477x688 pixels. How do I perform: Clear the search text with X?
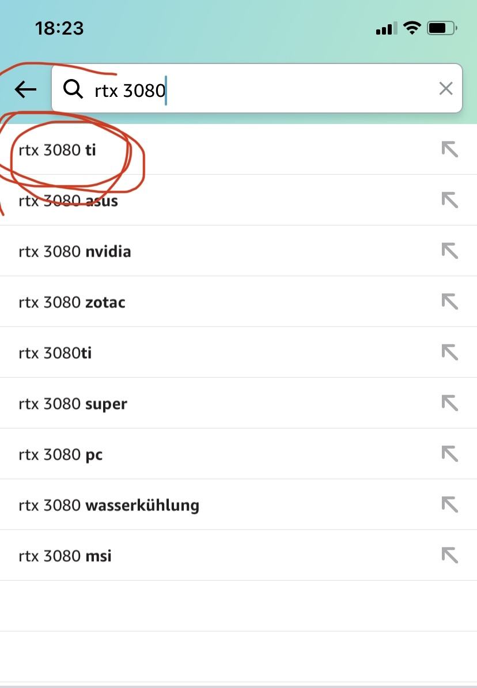[446, 89]
